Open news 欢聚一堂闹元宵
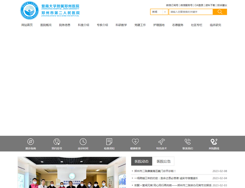 pos(173,185)
